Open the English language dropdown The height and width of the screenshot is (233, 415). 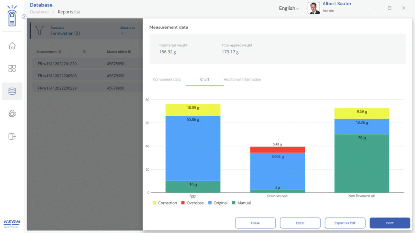pyautogui.click(x=289, y=8)
